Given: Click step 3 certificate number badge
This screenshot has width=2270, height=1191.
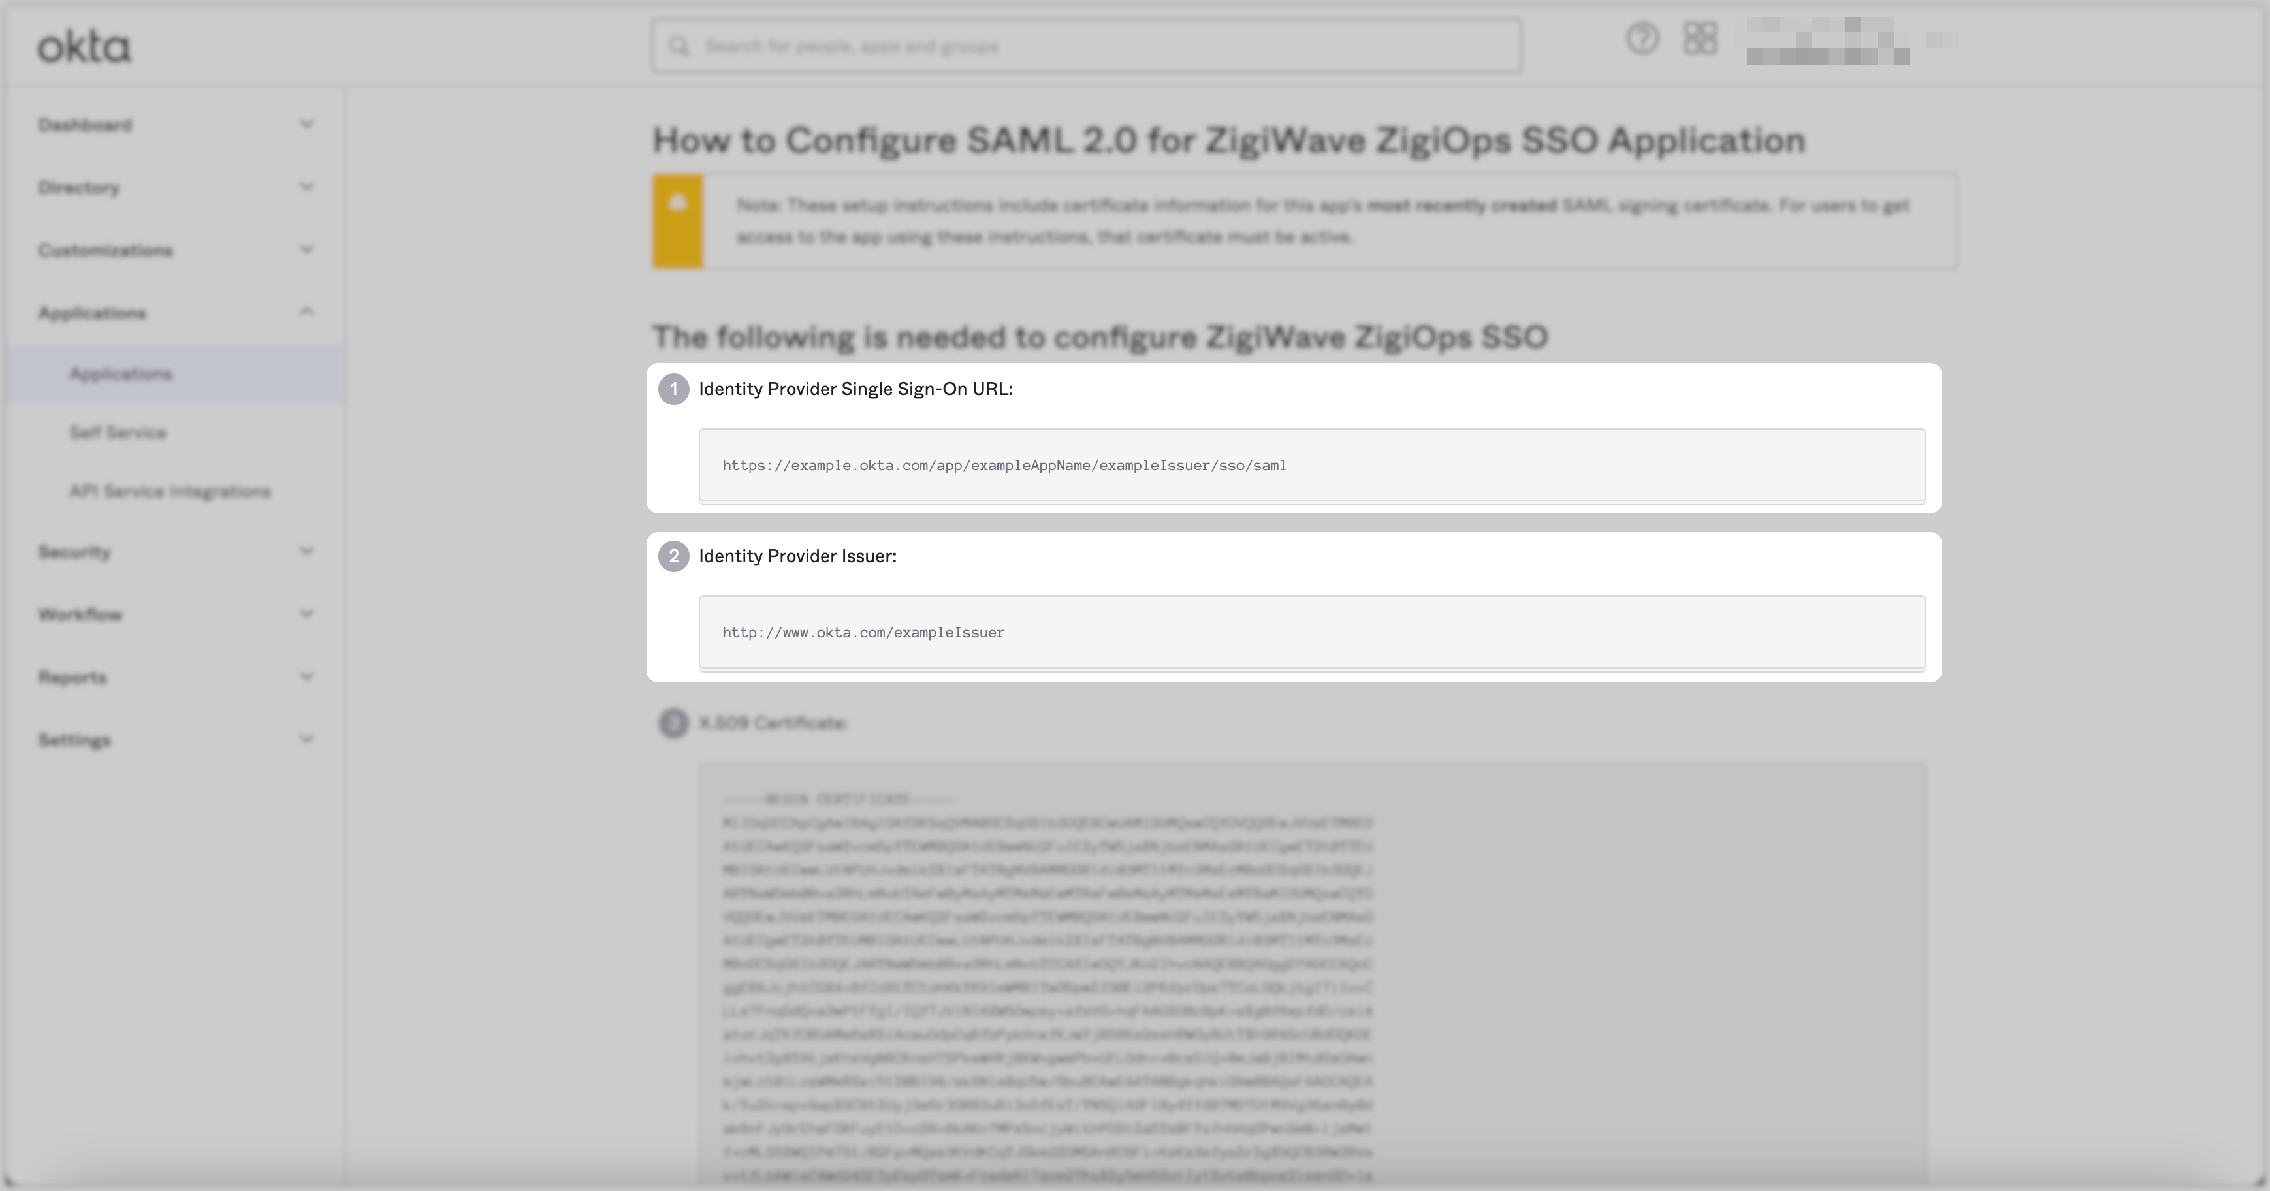Looking at the screenshot, I should click(673, 723).
